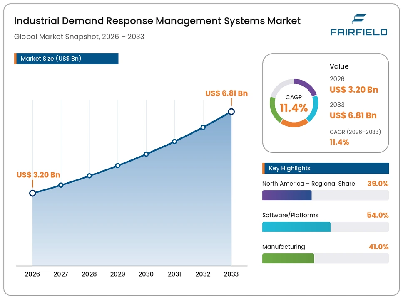The image size is (403, 299).
Task: Click the 2033 data point on the chart
Action: [231, 112]
